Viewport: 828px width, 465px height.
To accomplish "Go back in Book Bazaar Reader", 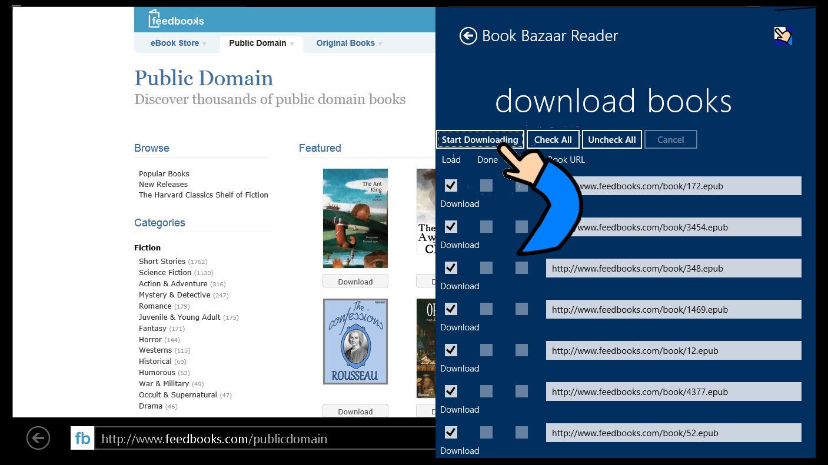I will pos(468,36).
